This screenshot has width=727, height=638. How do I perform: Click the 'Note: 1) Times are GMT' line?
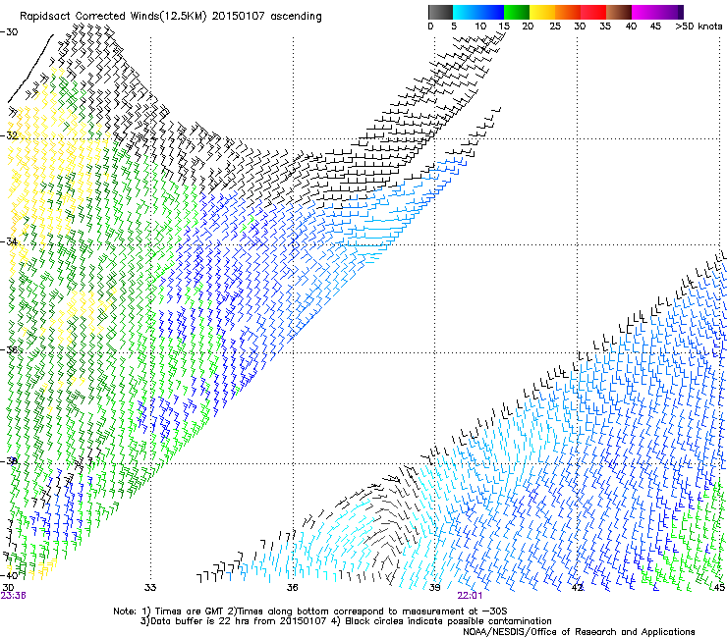[x=310, y=611]
